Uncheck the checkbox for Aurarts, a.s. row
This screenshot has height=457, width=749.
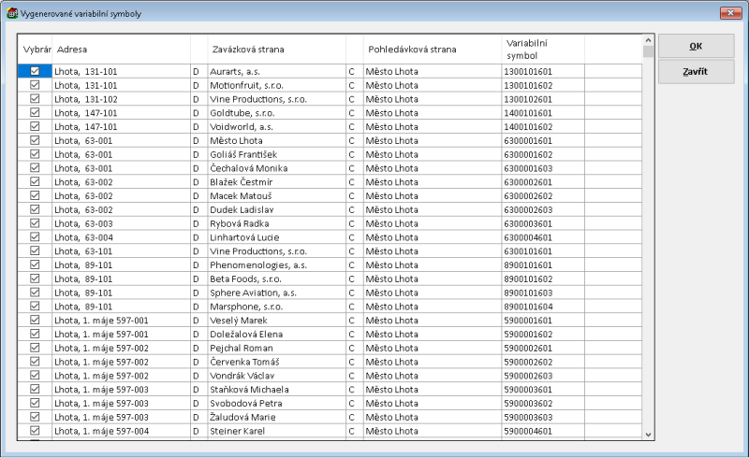[x=36, y=71]
